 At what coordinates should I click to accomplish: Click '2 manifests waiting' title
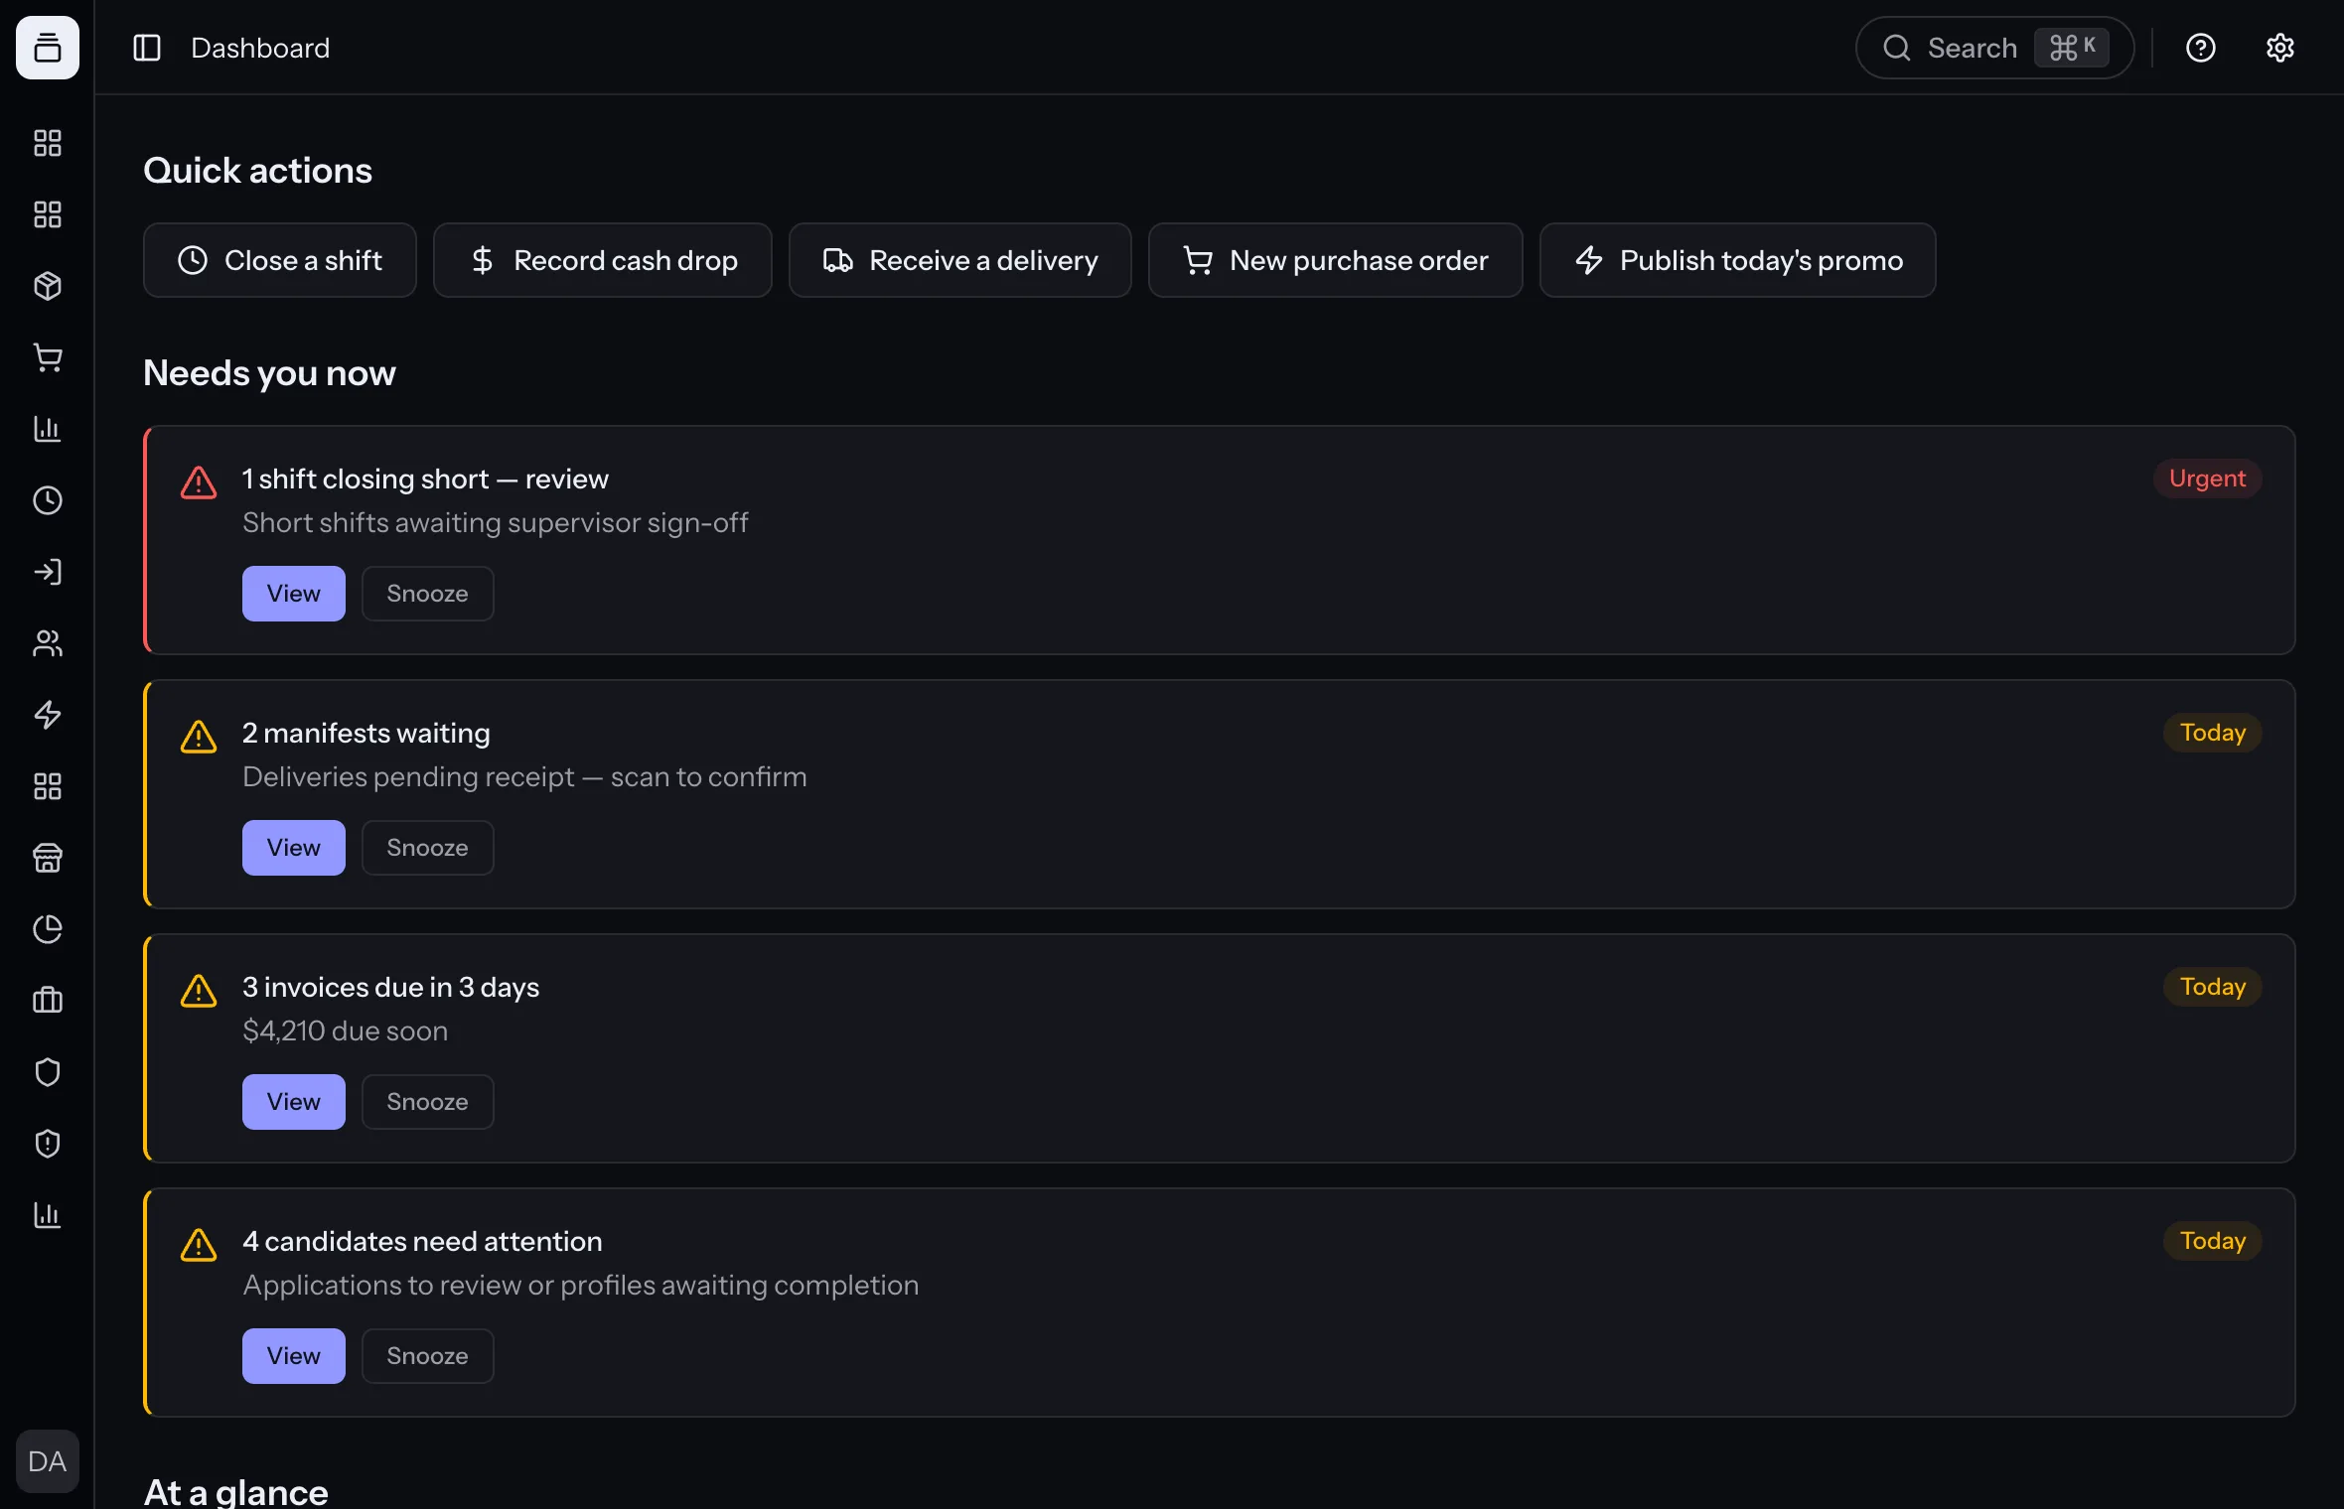(x=366, y=733)
